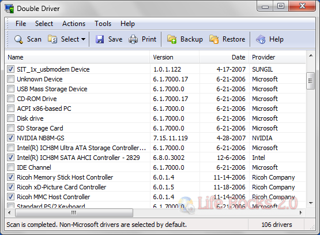Minimize the Double Driver window
Viewport: 320px width, 235px height.
coord(265,6)
